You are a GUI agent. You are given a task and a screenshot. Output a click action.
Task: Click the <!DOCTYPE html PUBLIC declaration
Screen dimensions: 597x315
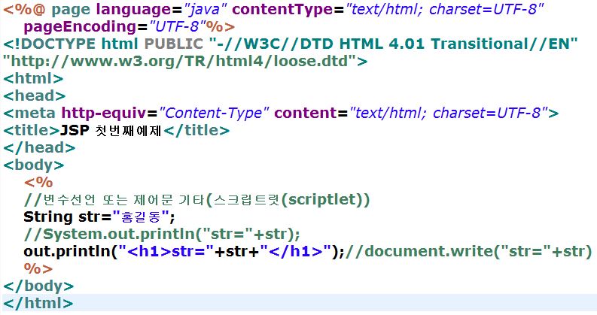[x=103, y=44]
